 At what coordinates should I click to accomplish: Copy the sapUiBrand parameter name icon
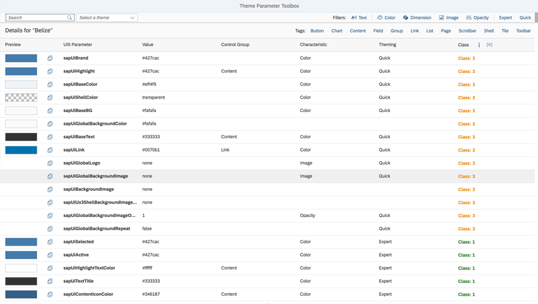(50, 58)
